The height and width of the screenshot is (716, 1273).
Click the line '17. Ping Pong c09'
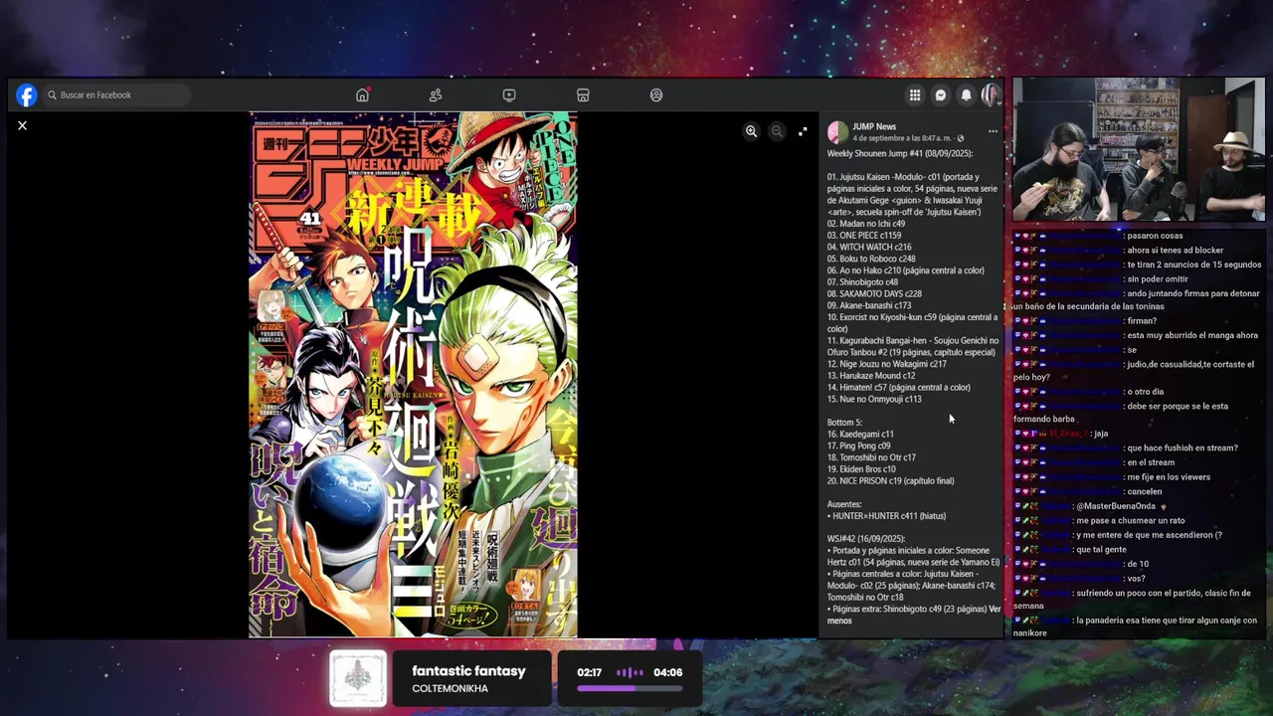click(x=859, y=446)
